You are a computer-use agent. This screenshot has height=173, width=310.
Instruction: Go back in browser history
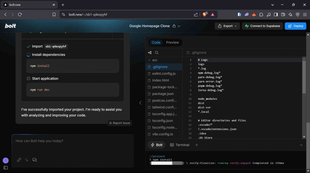click(6, 14)
